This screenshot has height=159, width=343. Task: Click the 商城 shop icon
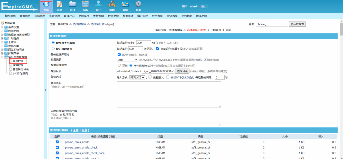click(125, 6)
